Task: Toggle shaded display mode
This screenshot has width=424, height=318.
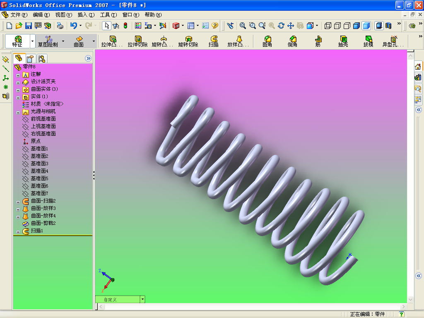Action: [x=366, y=26]
